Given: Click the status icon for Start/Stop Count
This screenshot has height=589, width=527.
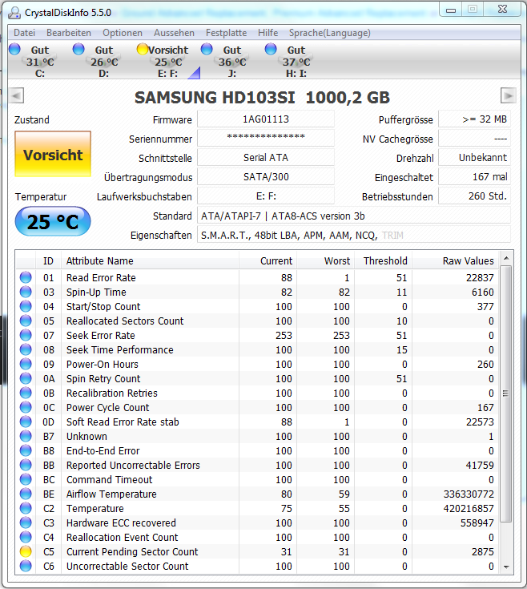Looking at the screenshot, I should [x=26, y=306].
